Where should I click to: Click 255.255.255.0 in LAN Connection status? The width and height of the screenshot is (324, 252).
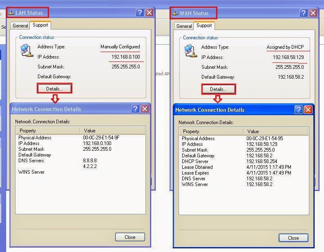(x=126, y=67)
